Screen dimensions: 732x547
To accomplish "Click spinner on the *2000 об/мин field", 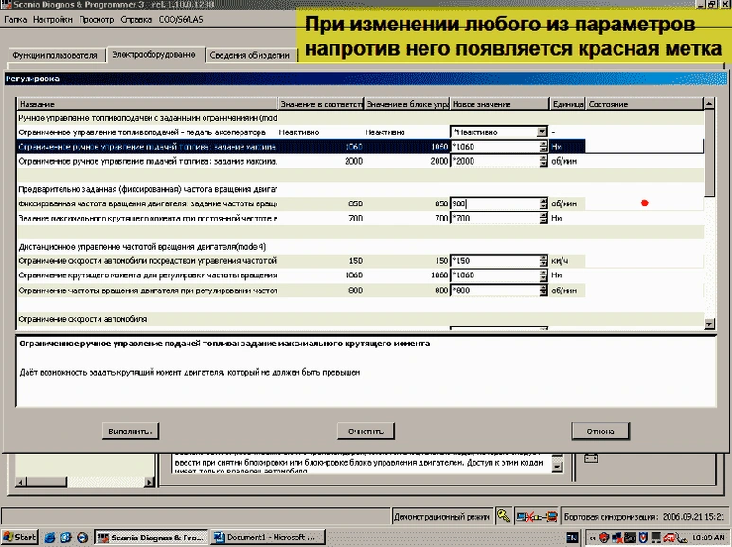I will [x=543, y=162].
